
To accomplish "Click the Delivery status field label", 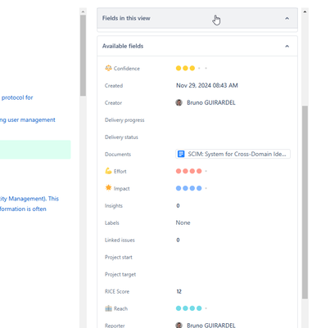I will point(121,137).
